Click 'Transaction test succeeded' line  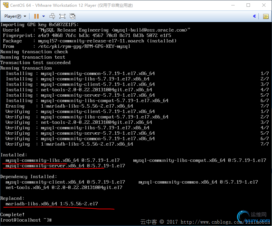pos(35,62)
